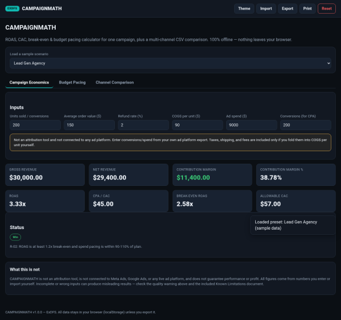This screenshot has width=341, height=320.
Task: Click the Contribution Margin % 38.78% value
Action: click(x=271, y=177)
